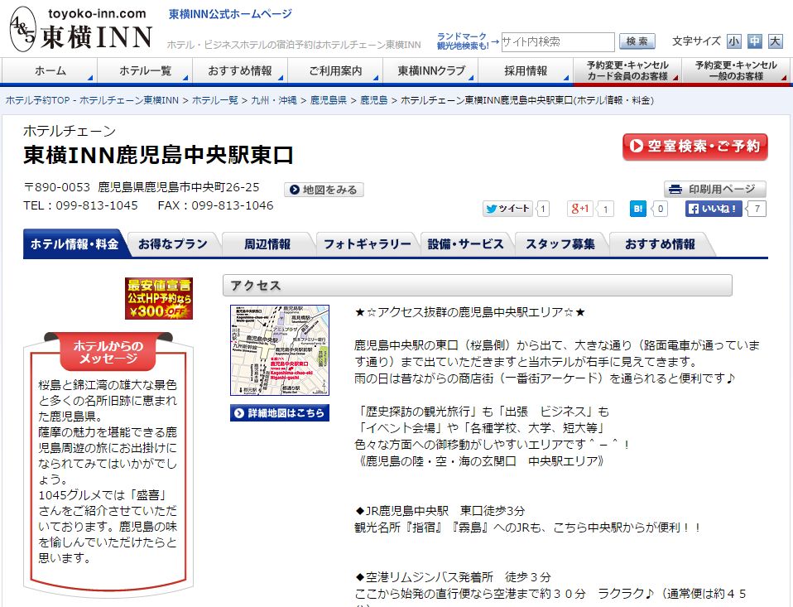This screenshot has height=607, width=793.
Task: Click the 最安値宣言 ¥300 OFF banner
Action: pos(159,298)
